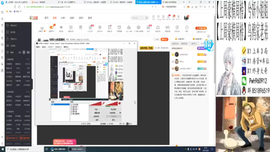The width and height of the screenshot is (270, 152).
Task: Click the clipboard checklist icon in streamer toolbar
Action: click(x=109, y=27)
